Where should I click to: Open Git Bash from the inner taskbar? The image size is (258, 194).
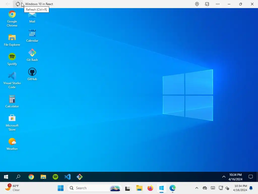[80, 177]
